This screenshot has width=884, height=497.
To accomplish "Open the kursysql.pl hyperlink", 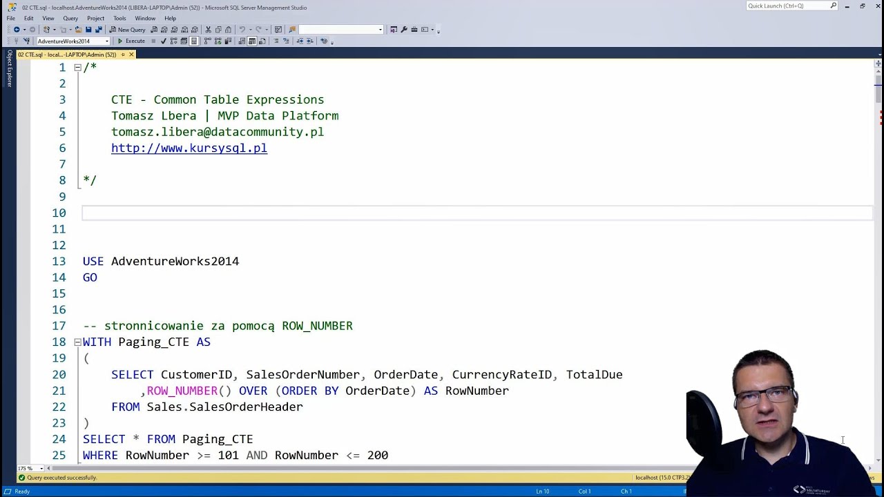I will 189,148.
